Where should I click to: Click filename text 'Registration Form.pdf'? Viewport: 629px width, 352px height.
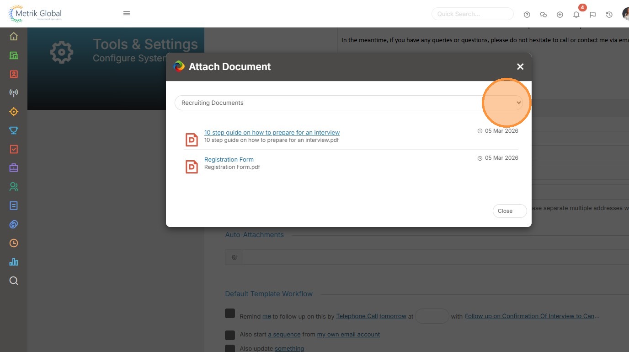(232, 167)
